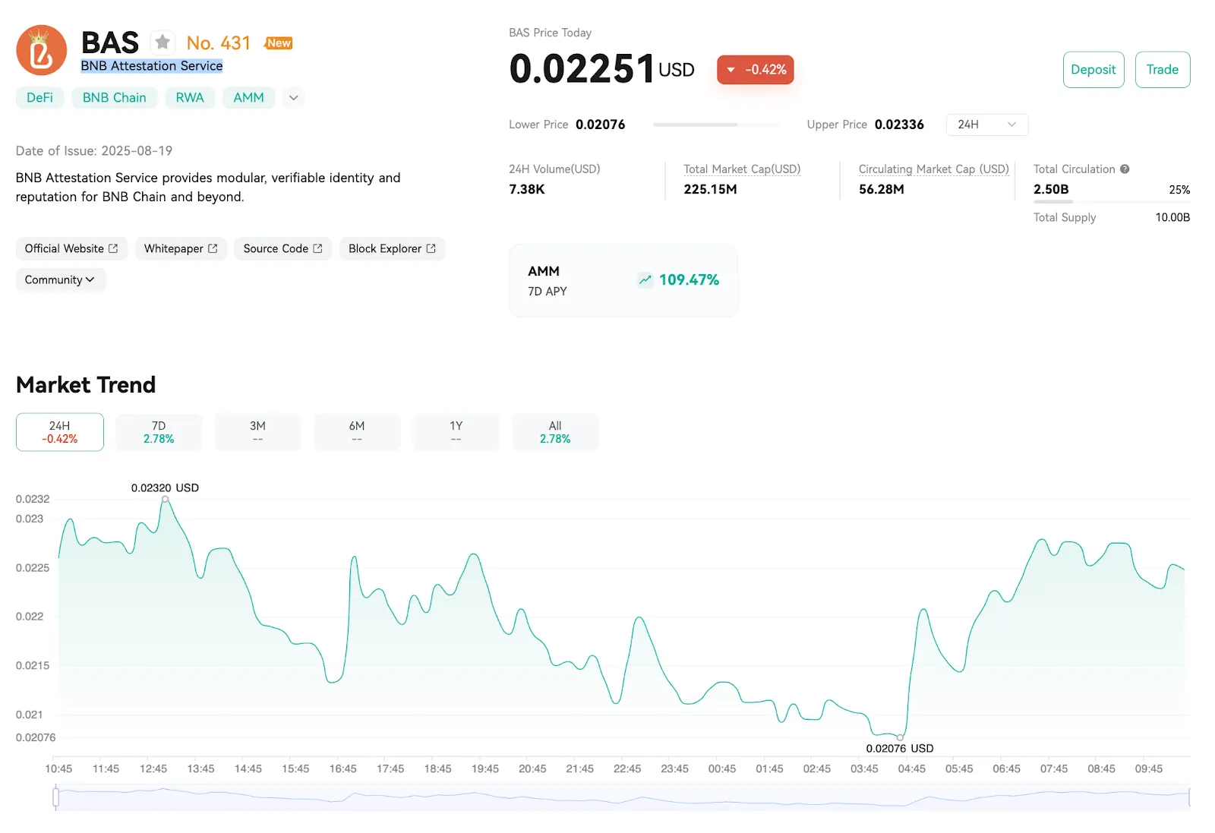The height and width of the screenshot is (833, 1215).
Task: Open the AMM 7D APY card
Action: 623,280
